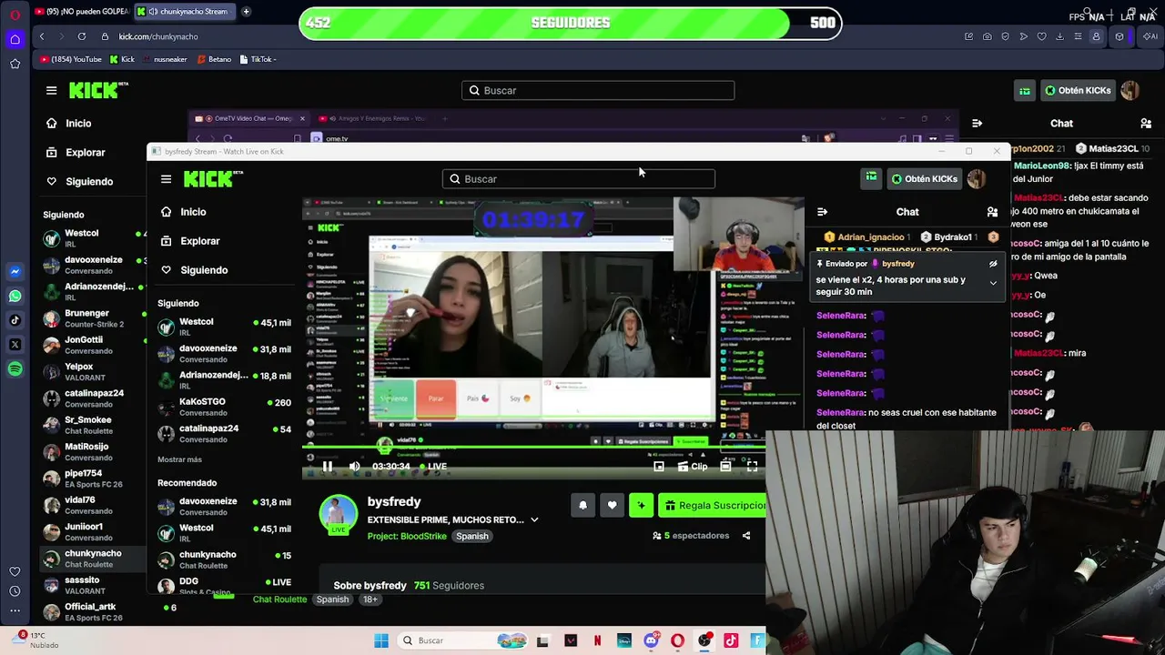Toggle the mini-player on the bysfredy player
Screen dimensions: 1165x655
[x=659, y=467]
